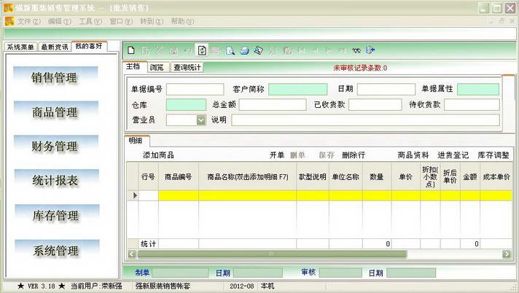Click the 库存调整 link
519x293 pixels.
click(x=493, y=155)
